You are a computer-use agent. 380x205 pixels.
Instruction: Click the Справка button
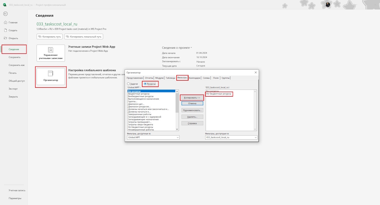[192, 123]
